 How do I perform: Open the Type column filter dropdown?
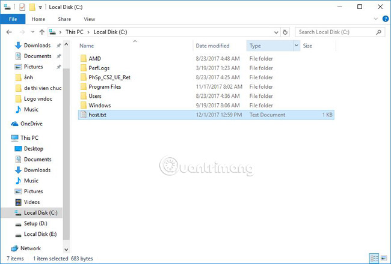[297, 46]
